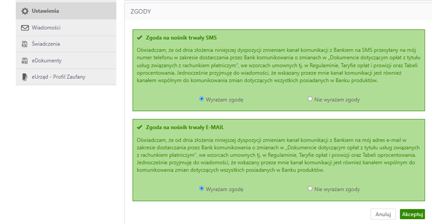Click the Wiadomości envelope icon
The height and width of the screenshot is (224, 432).
pyautogui.click(x=25, y=27)
